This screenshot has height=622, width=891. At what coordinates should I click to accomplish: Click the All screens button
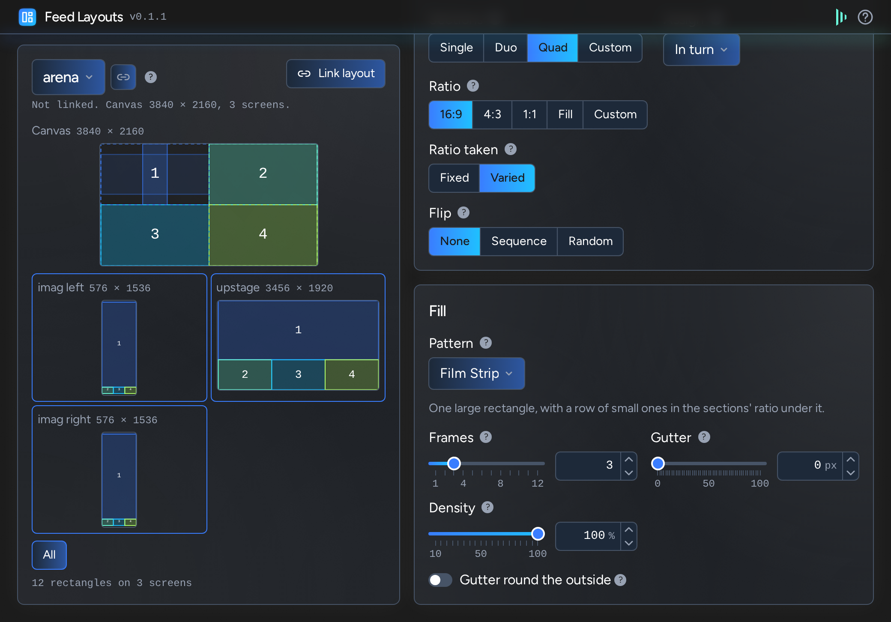click(49, 555)
